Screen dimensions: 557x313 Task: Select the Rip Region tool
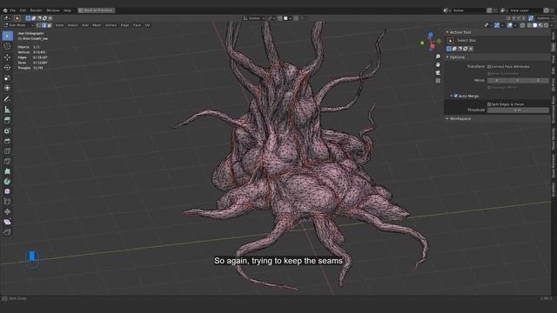[x=8, y=232]
